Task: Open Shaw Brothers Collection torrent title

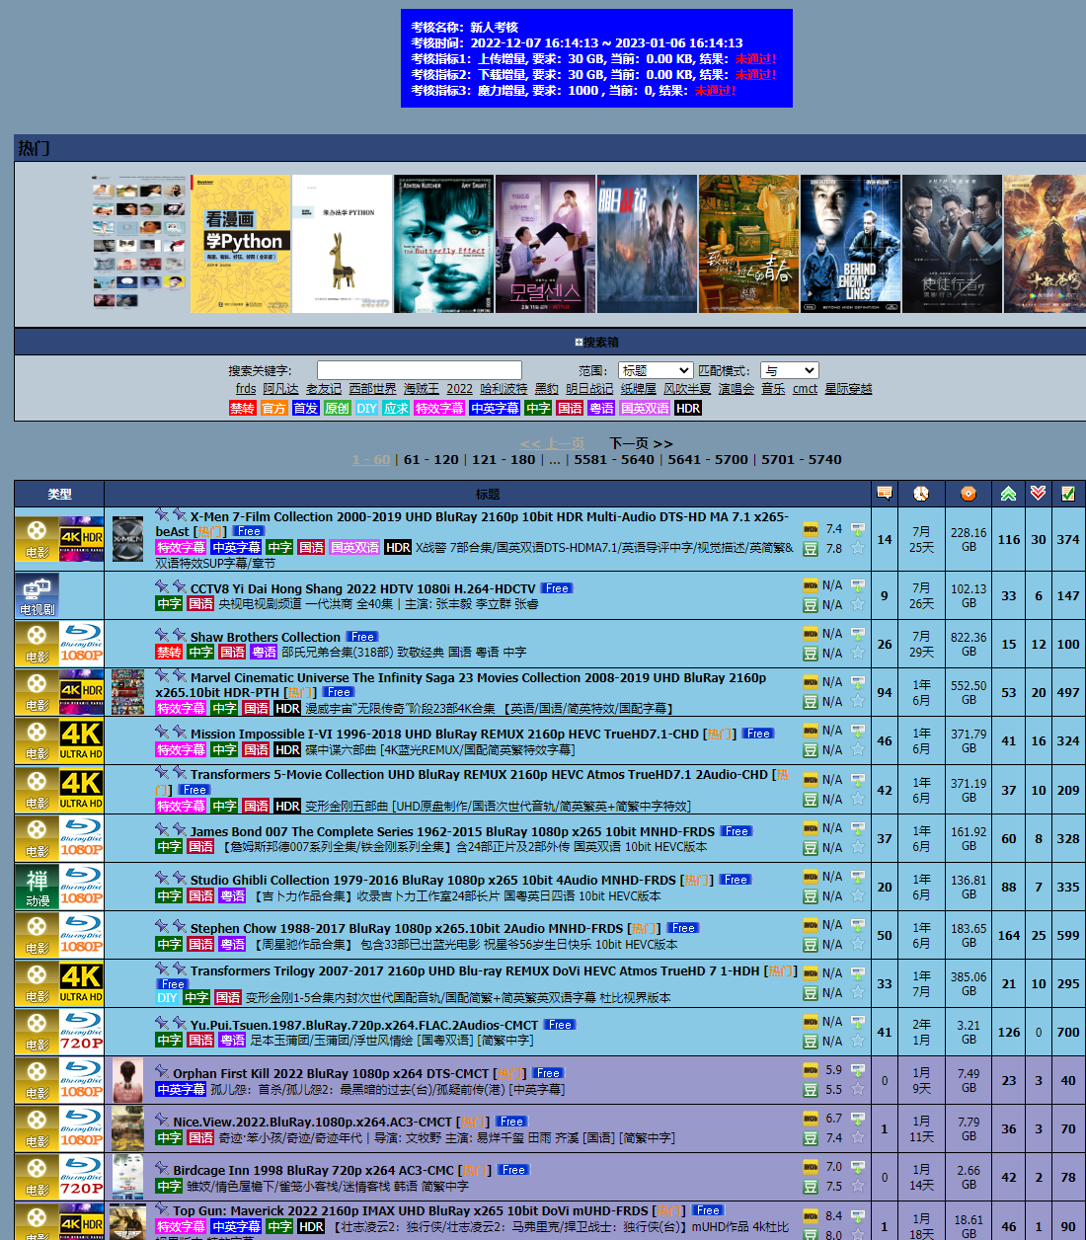Action: point(265,637)
